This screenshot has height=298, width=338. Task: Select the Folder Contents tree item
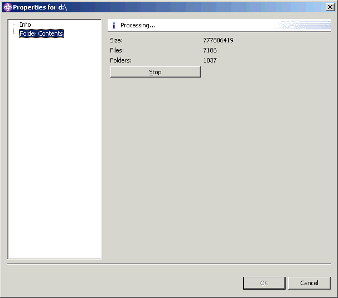pos(41,34)
